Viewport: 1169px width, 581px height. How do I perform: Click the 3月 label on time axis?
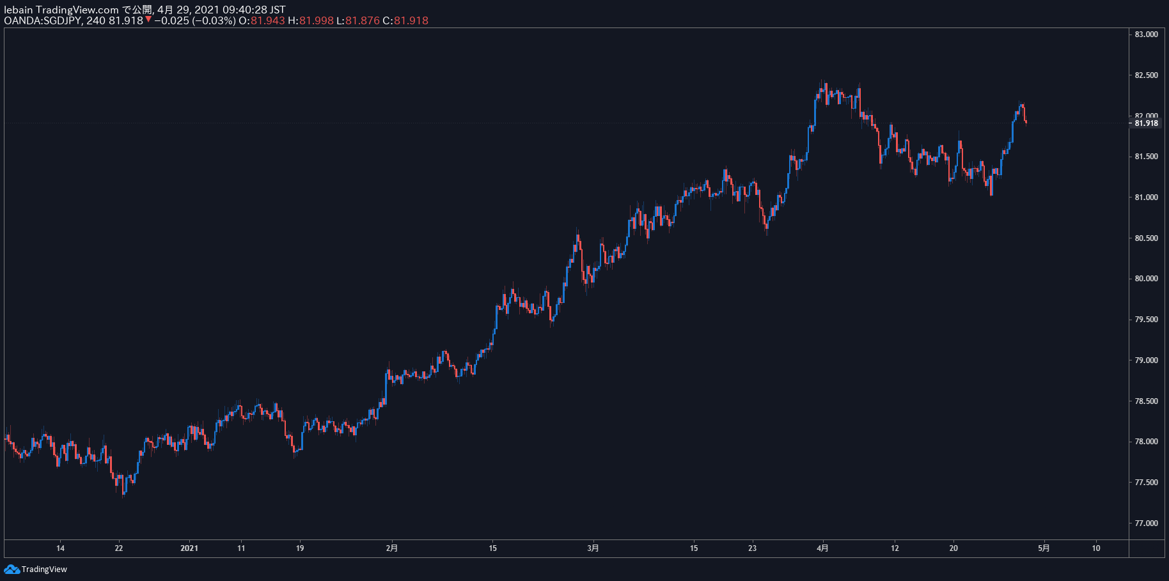click(x=593, y=548)
